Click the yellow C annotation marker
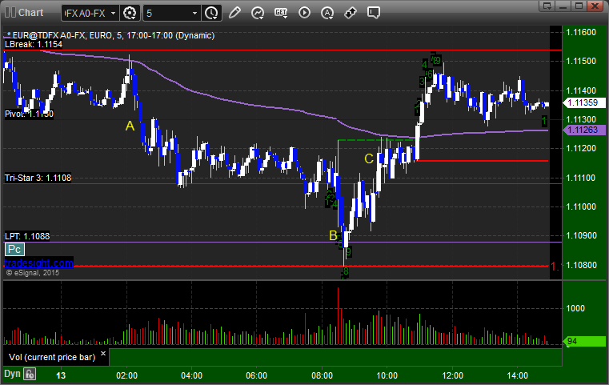 tap(369, 158)
